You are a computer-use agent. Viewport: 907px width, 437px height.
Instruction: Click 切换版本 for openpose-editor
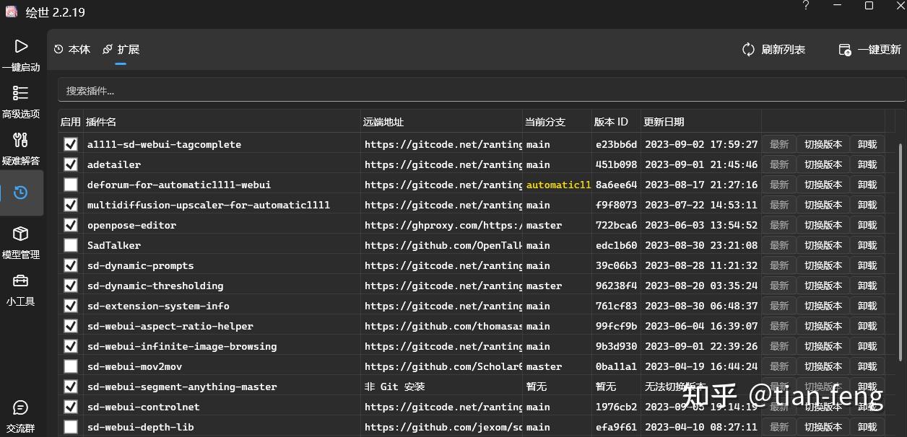click(823, 225)
